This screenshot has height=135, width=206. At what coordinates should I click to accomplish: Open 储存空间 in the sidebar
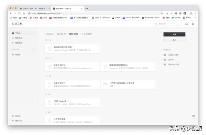17,121
